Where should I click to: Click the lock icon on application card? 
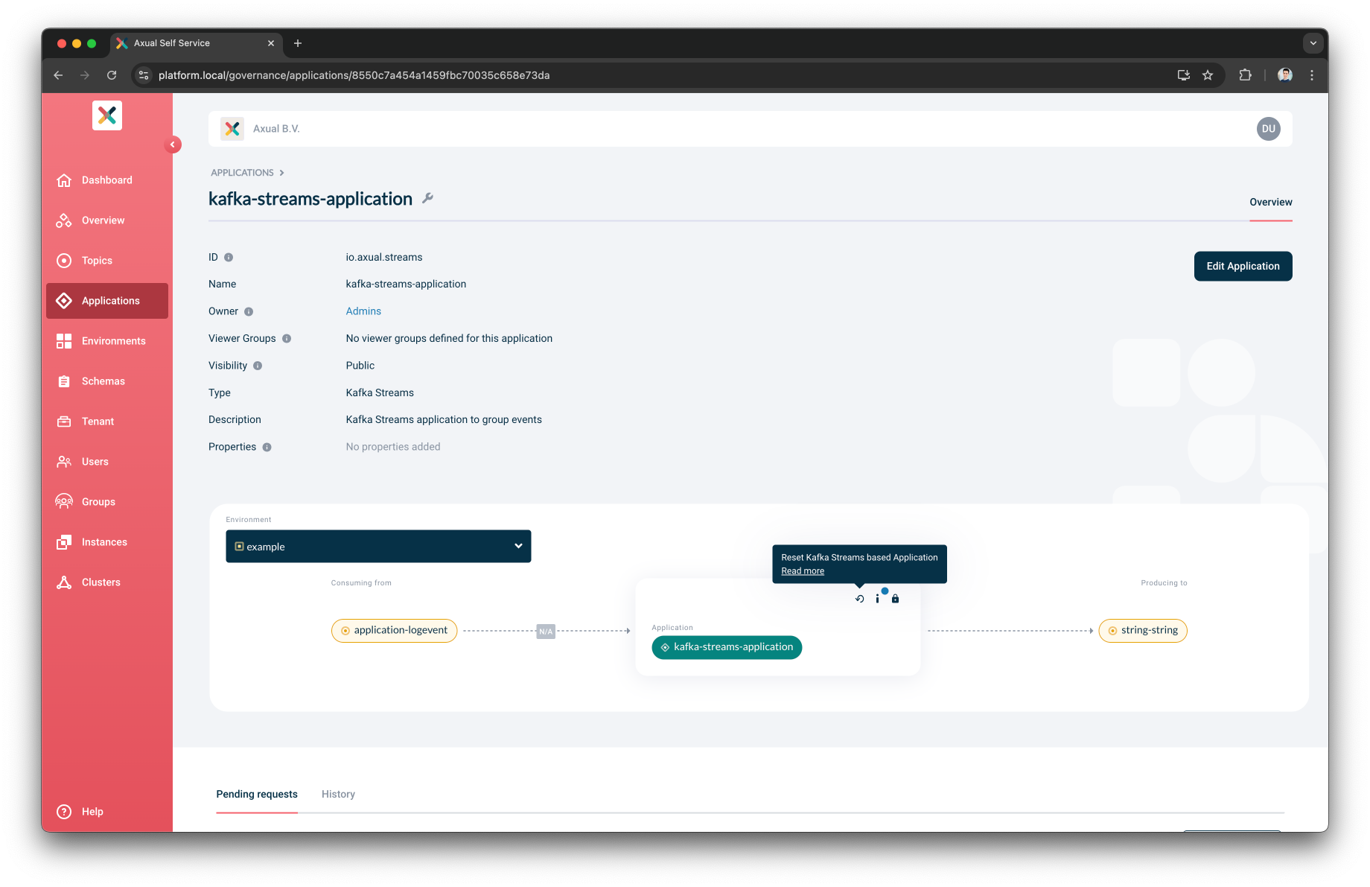pos(896,599)
